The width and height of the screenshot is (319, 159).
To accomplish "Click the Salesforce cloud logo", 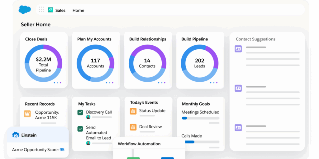I will click(25, 10).
